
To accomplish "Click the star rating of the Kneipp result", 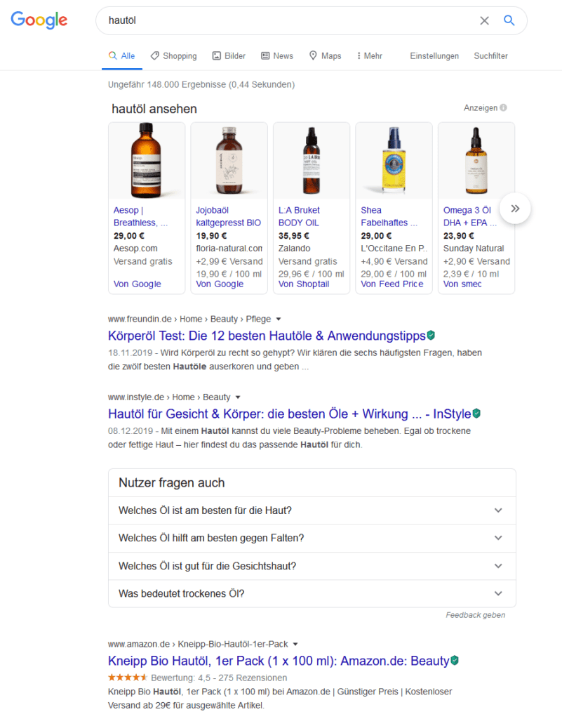I will point(127,678).
